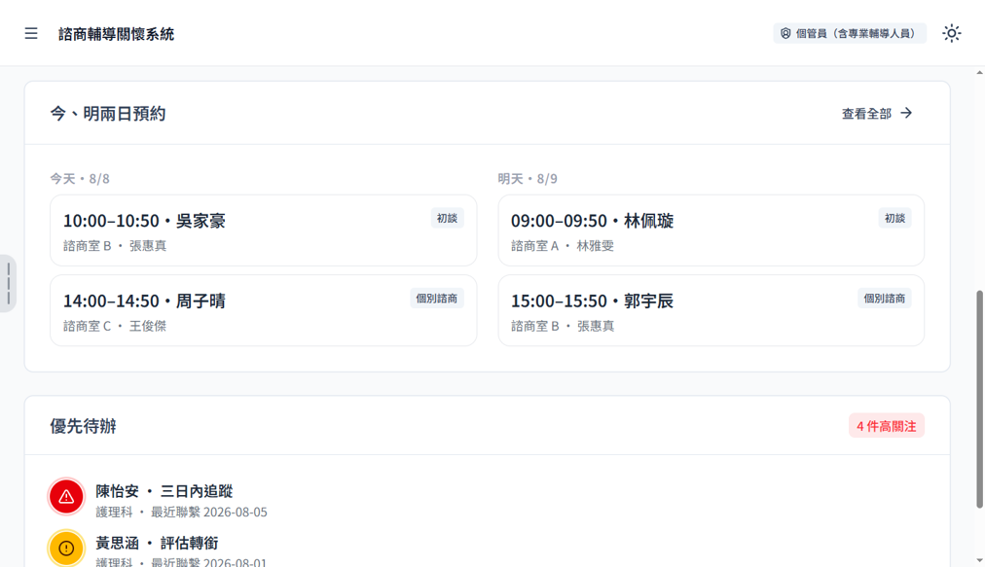Click 諮商室 B・張惠真 under 吳家豪

pyautogui.click(x=115, y=246)
